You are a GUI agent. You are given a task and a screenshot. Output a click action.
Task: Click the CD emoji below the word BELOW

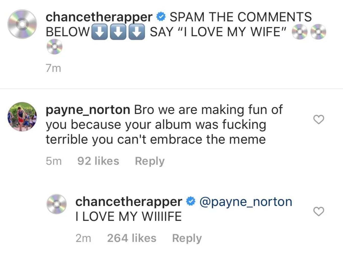pos(54,47)
